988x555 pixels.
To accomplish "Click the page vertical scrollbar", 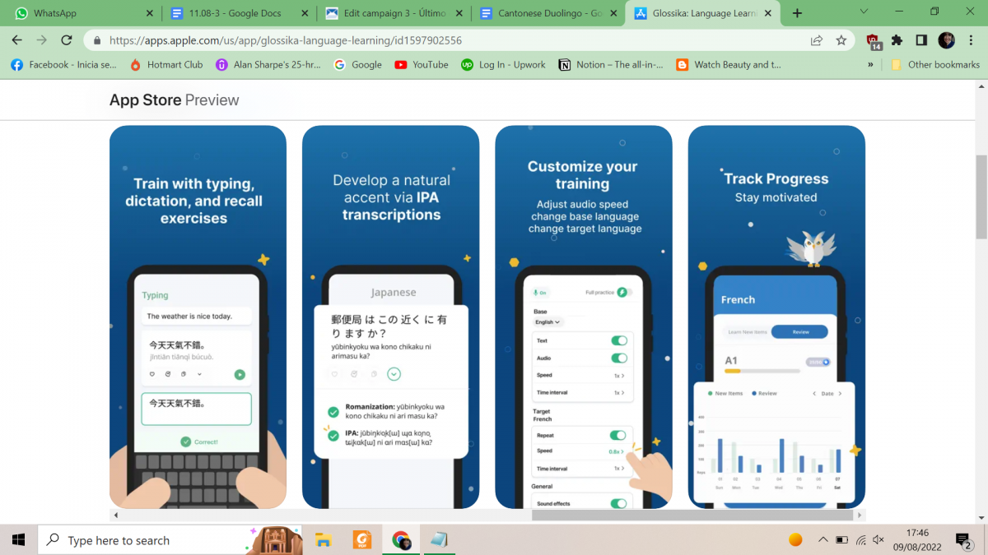I will (981, 199).
